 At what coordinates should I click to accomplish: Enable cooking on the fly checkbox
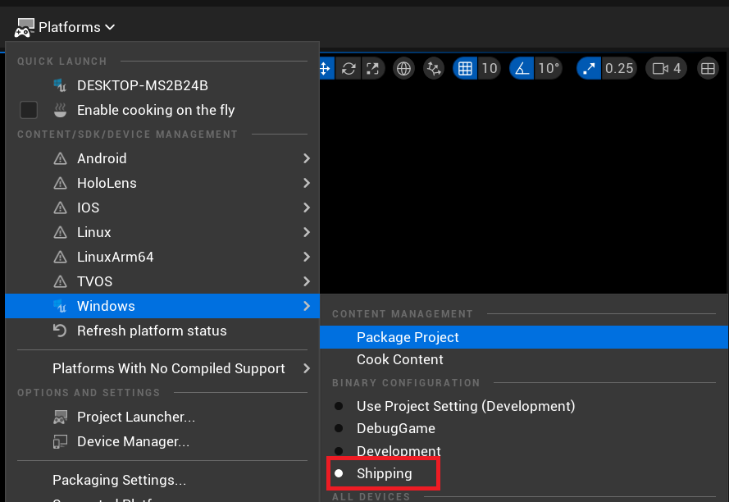tap(29, 110)
